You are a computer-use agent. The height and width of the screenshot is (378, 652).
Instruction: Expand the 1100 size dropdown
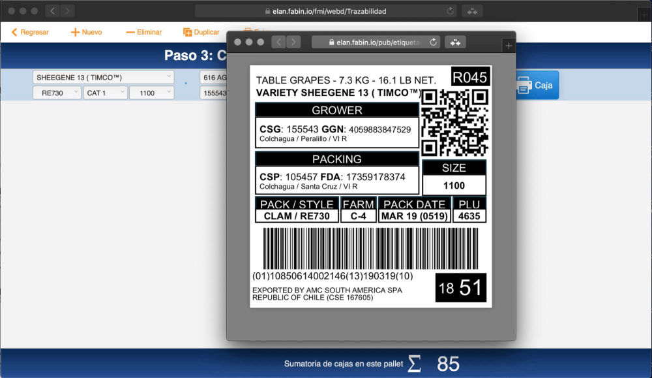click(x=151, y=93)
